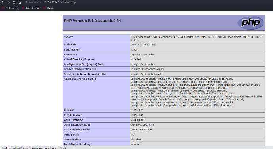Select the Aug 18 2023 build date value

click(144, 45)
